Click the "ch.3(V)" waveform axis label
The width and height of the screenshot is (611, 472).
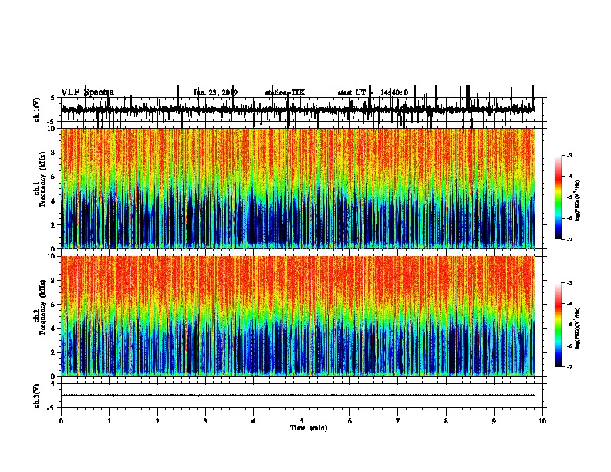click(x=37, y=396)
